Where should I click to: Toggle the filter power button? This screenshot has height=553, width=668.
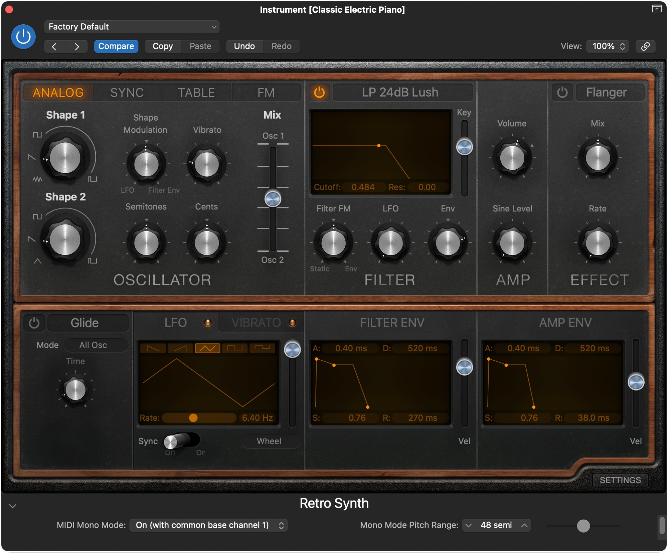tap(319, 92)
